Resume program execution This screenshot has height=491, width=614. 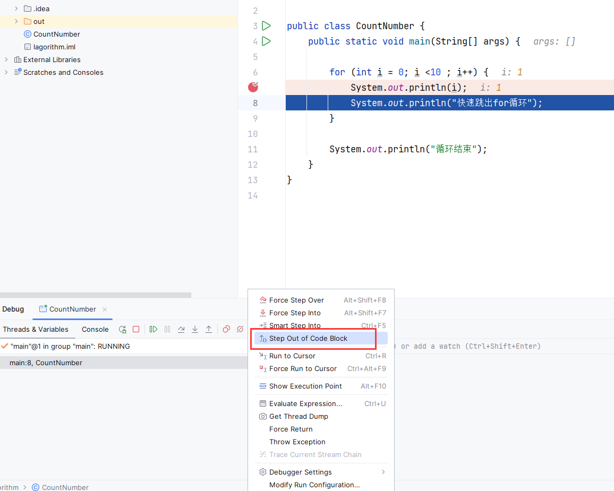click(153, 329)
